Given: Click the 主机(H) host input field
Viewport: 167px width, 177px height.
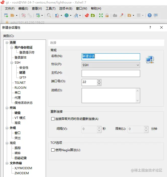Looking at the screenshot, I should pyautogui.click(x=111, y=73).
